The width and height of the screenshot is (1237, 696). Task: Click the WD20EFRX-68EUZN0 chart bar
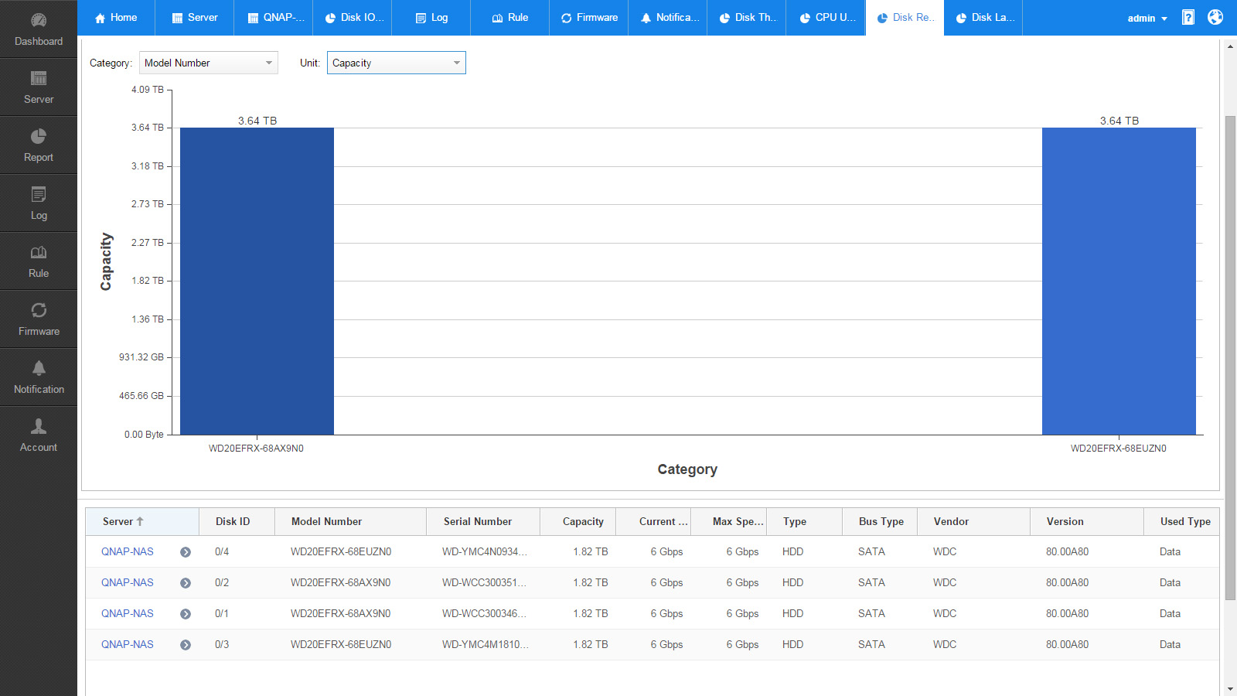pos(1119,281)
